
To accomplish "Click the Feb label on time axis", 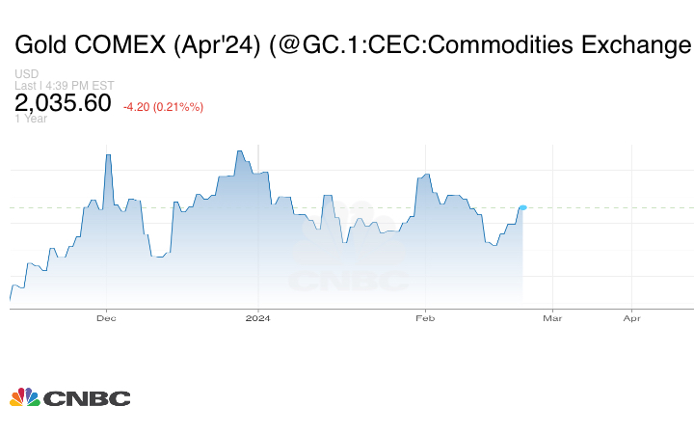I will 421,317.
